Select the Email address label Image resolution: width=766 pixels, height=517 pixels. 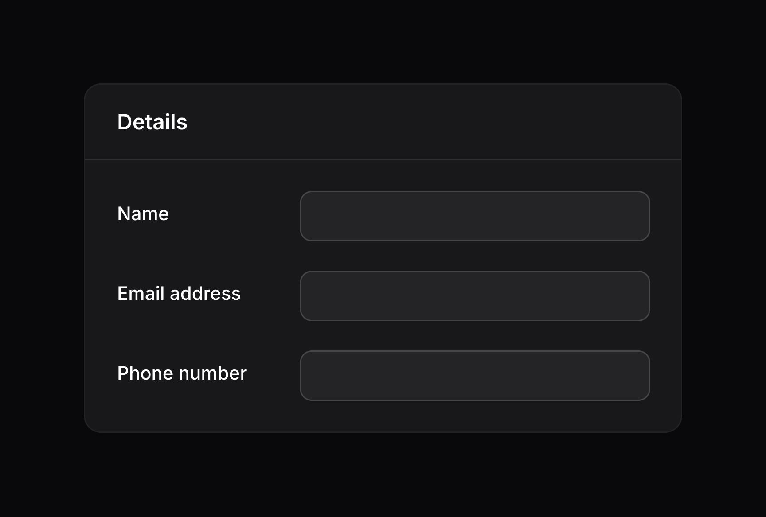click(x=179, y=293)
